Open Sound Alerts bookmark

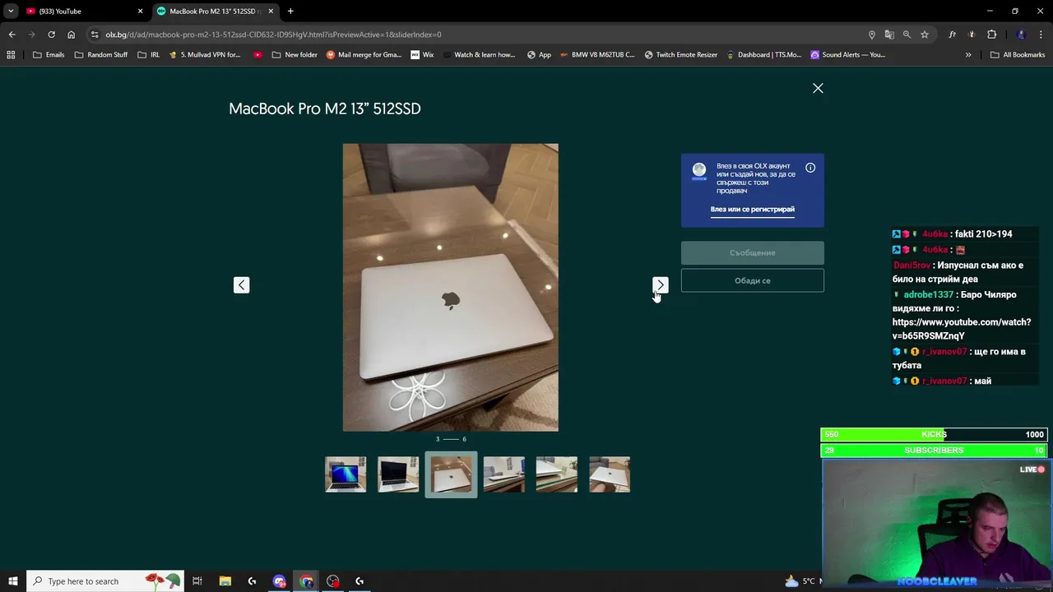coord(847,55)
